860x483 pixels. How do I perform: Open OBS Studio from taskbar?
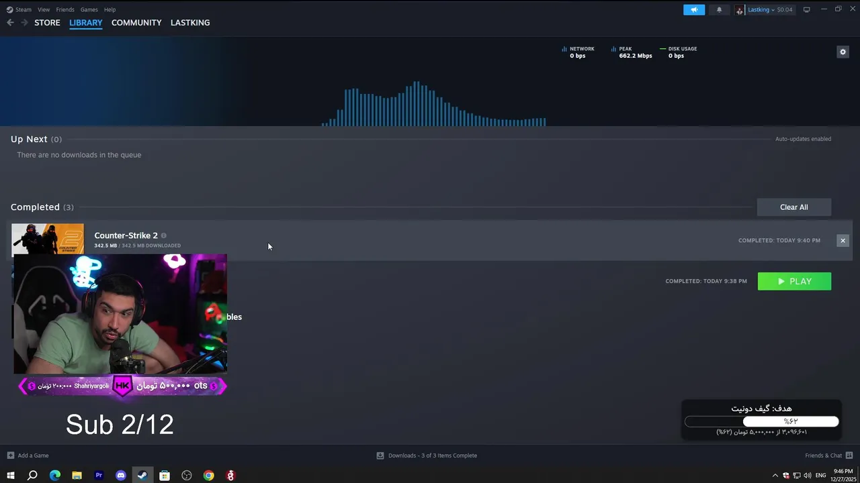pos(187,476)
